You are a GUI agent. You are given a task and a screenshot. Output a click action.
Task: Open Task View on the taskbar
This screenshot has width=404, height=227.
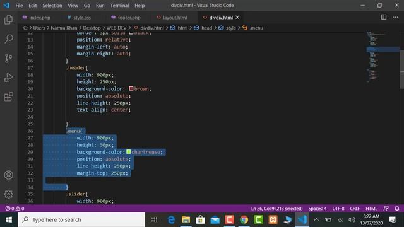pyautogui.click(x=154, y=220)
